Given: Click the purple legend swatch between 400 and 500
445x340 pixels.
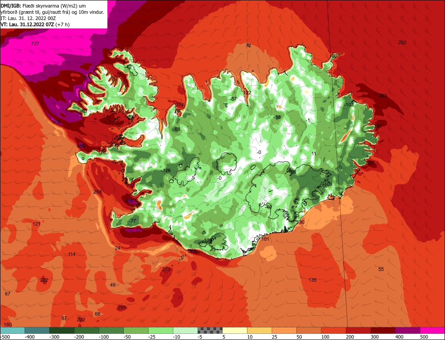Looking at the screenshot, I should click(x=408, y=330).
